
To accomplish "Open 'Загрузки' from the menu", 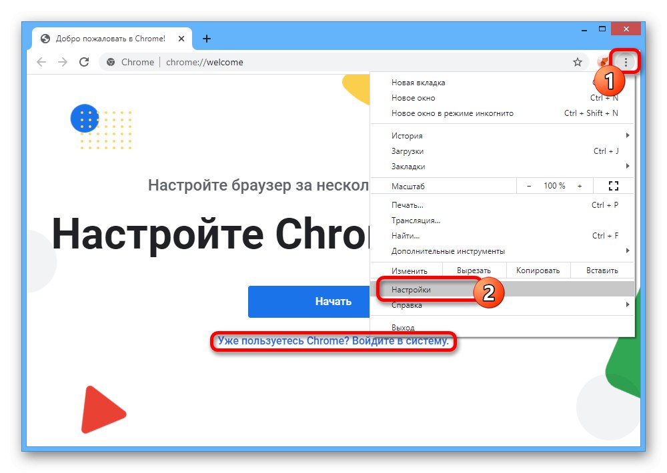I will click(502, 151).
